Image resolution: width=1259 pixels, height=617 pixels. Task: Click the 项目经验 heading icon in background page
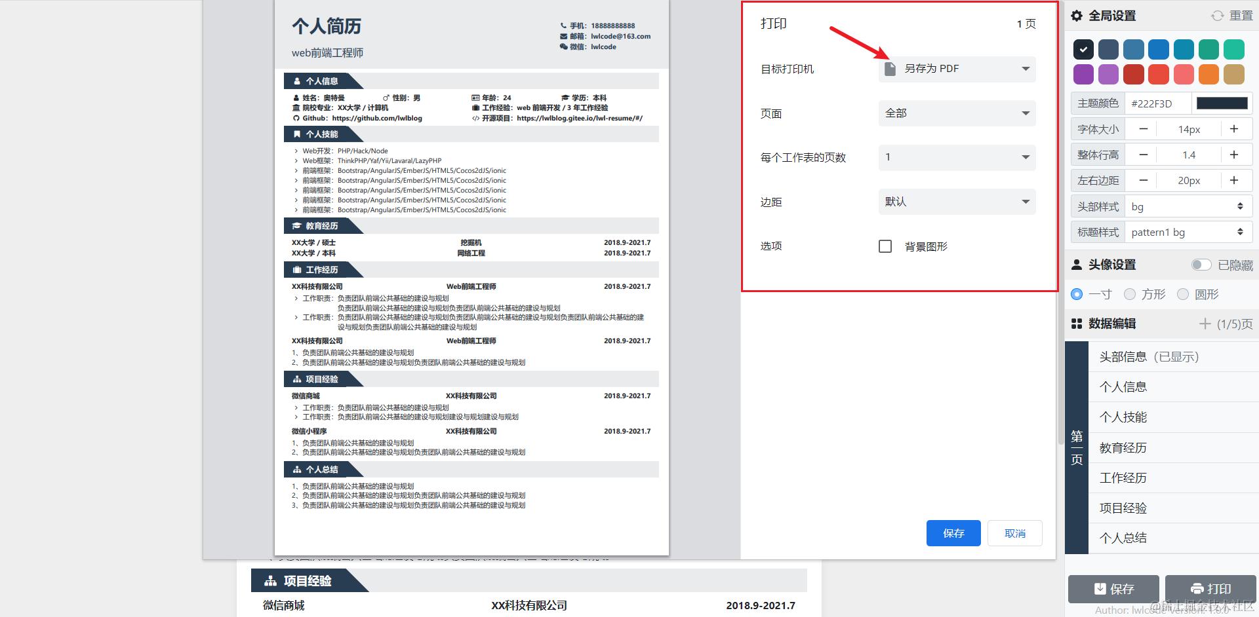pyautogui.click(x=270, y=581)
